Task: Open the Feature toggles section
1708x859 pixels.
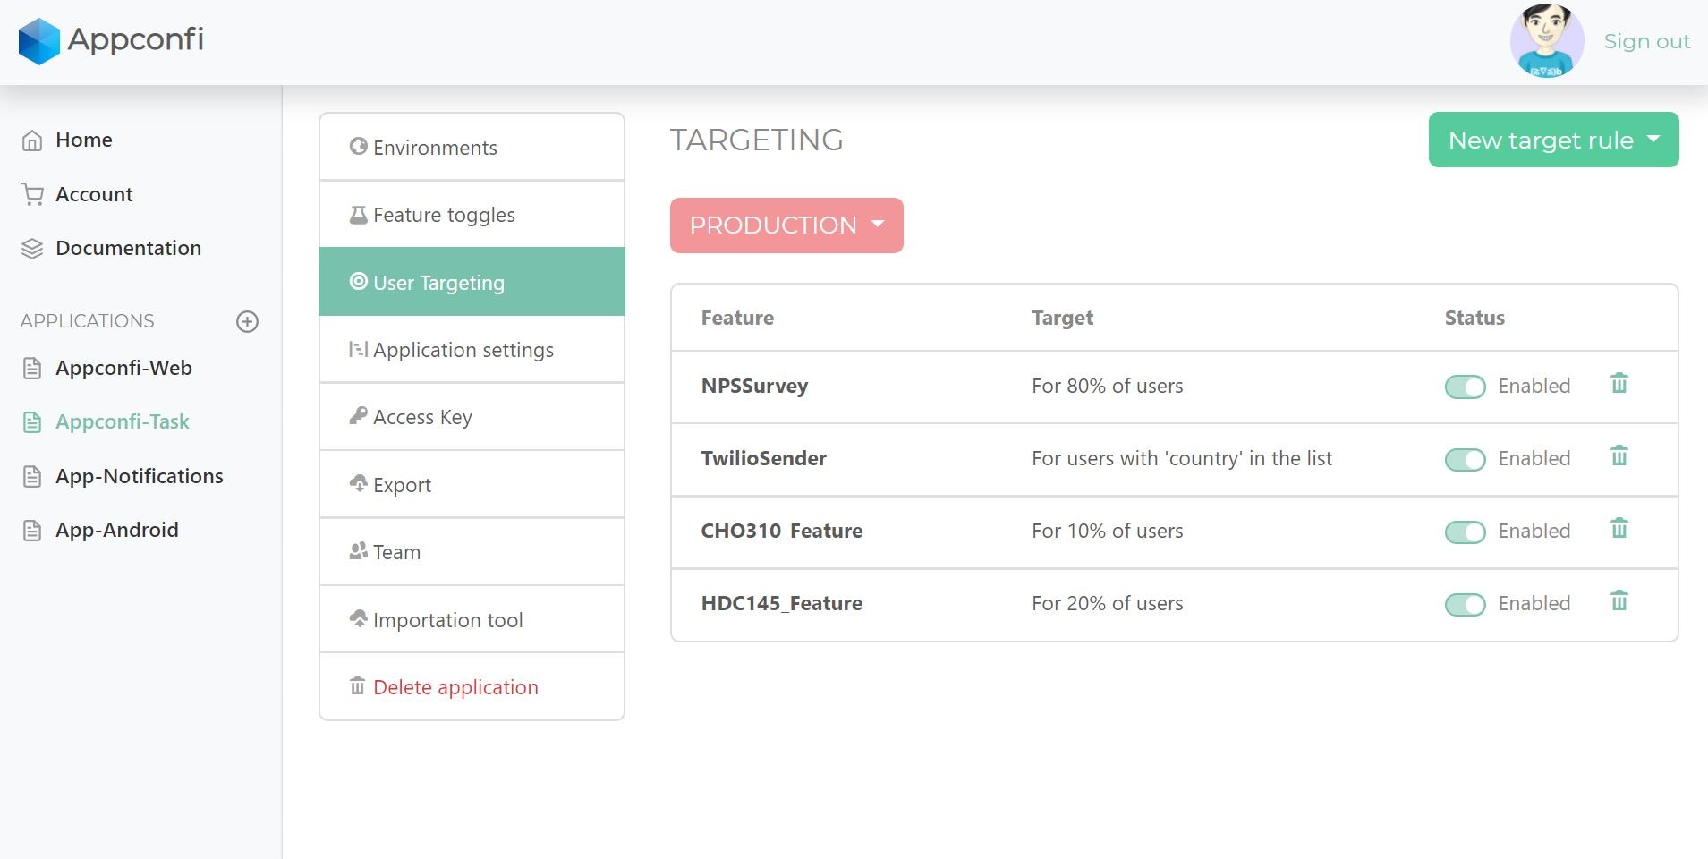Action: (x=472, y=215)
